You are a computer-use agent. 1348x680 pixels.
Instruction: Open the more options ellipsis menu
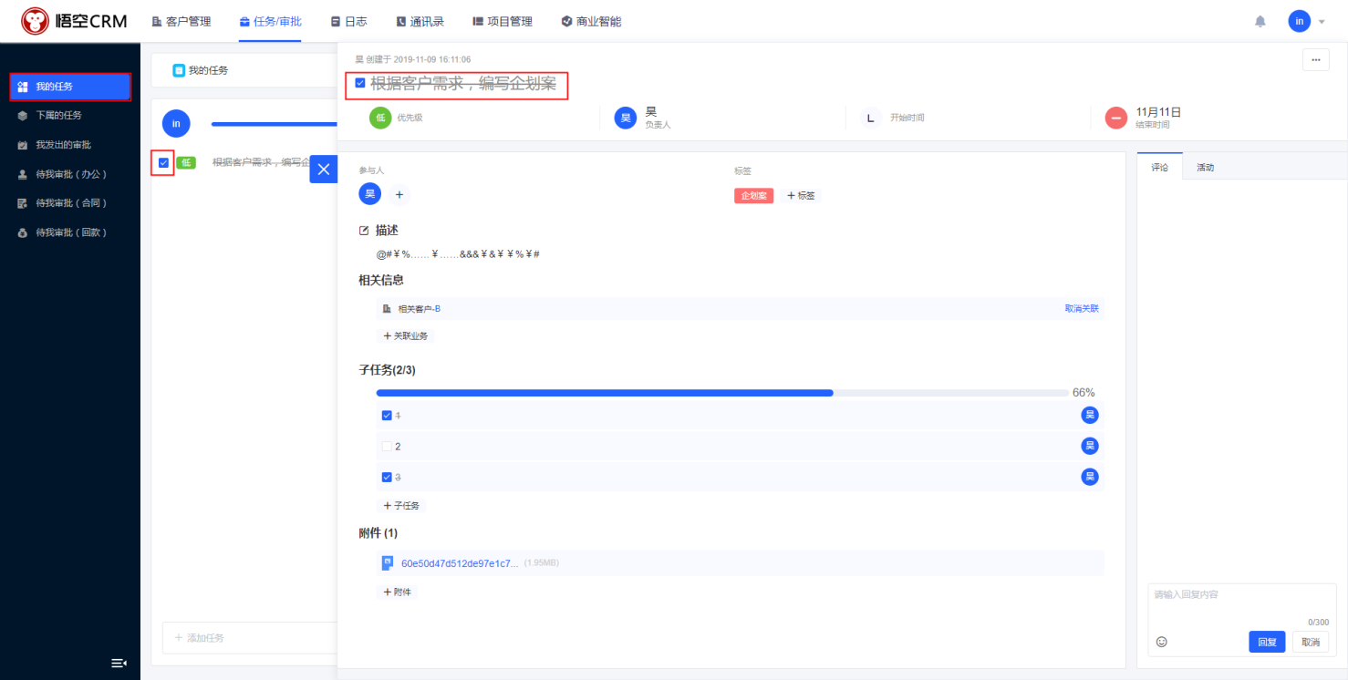[1314, 59]
